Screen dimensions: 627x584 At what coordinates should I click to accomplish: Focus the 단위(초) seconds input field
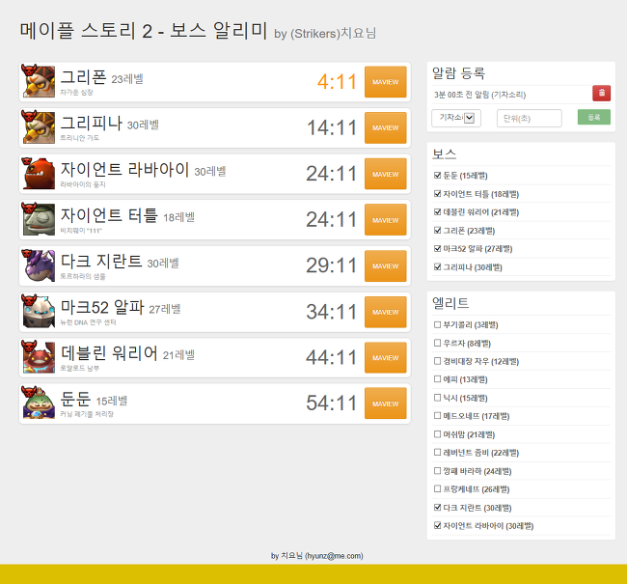coord(529,118)
